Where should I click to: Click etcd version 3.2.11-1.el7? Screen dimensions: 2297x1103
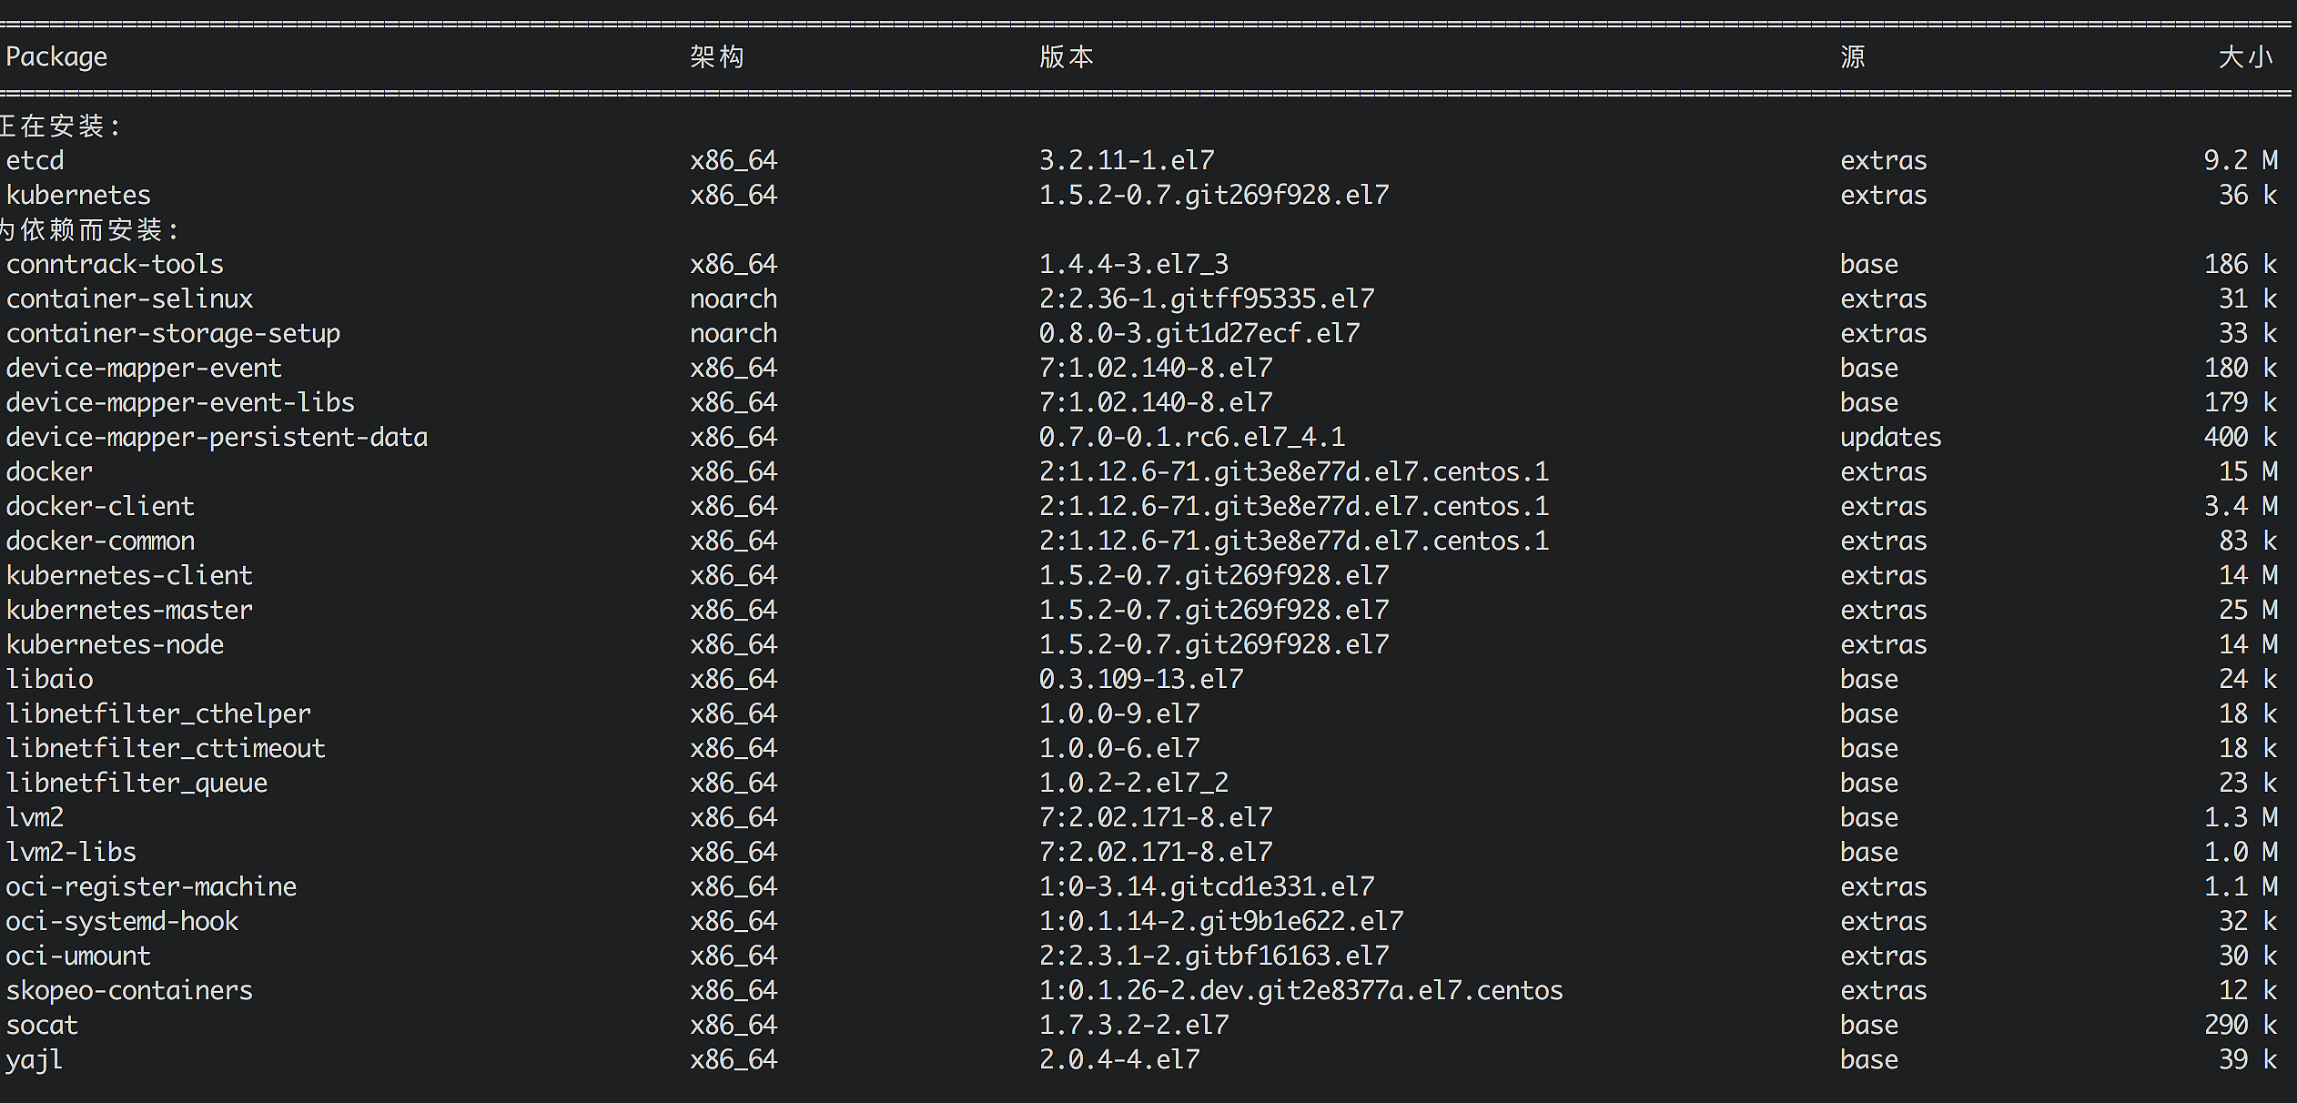pyautogui.click(x=1127, y=160)
